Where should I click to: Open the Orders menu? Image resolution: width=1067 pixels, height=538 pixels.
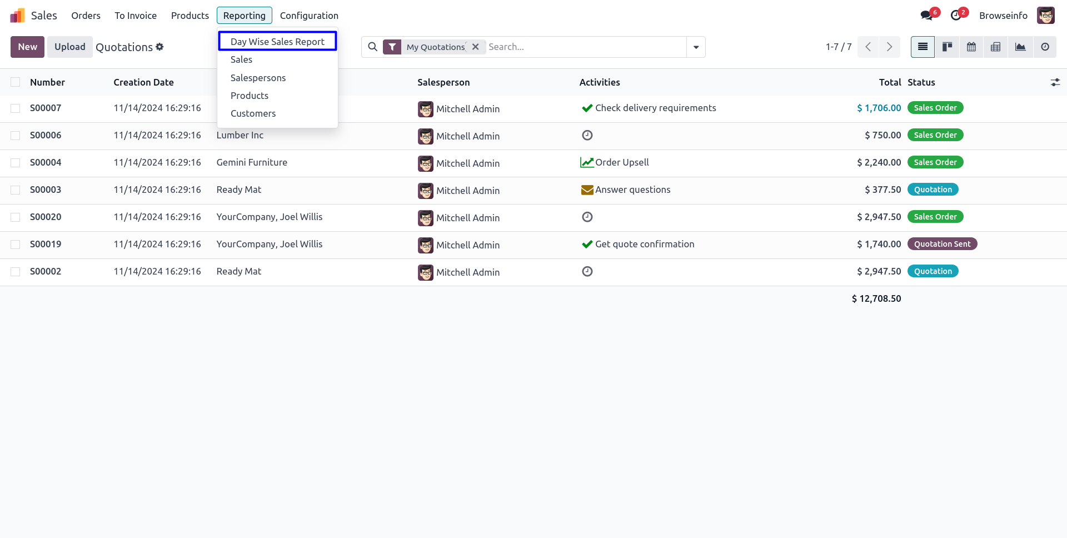(x=86, y=16)
